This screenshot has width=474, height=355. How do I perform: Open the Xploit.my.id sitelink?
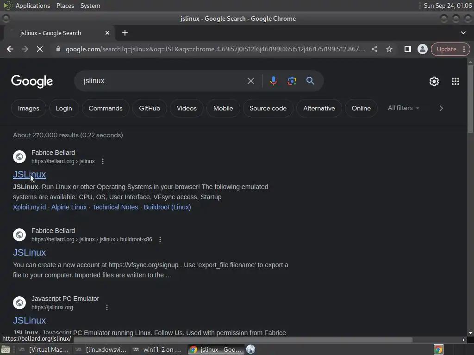29,207
